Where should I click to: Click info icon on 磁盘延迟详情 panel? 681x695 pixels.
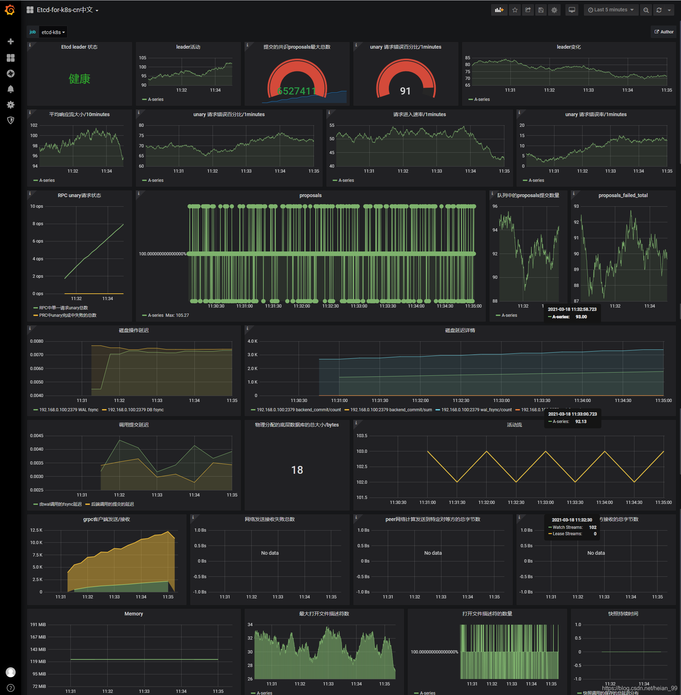[247, 328]
